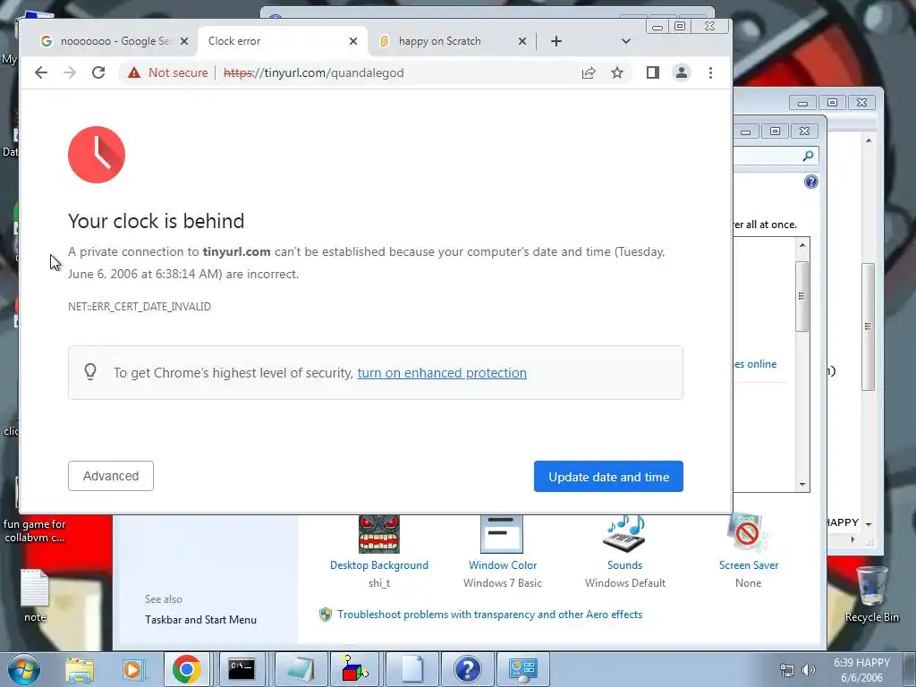Click the network tray icon
The width and height of the screenshot is (916, 687).
coord(787,670)
